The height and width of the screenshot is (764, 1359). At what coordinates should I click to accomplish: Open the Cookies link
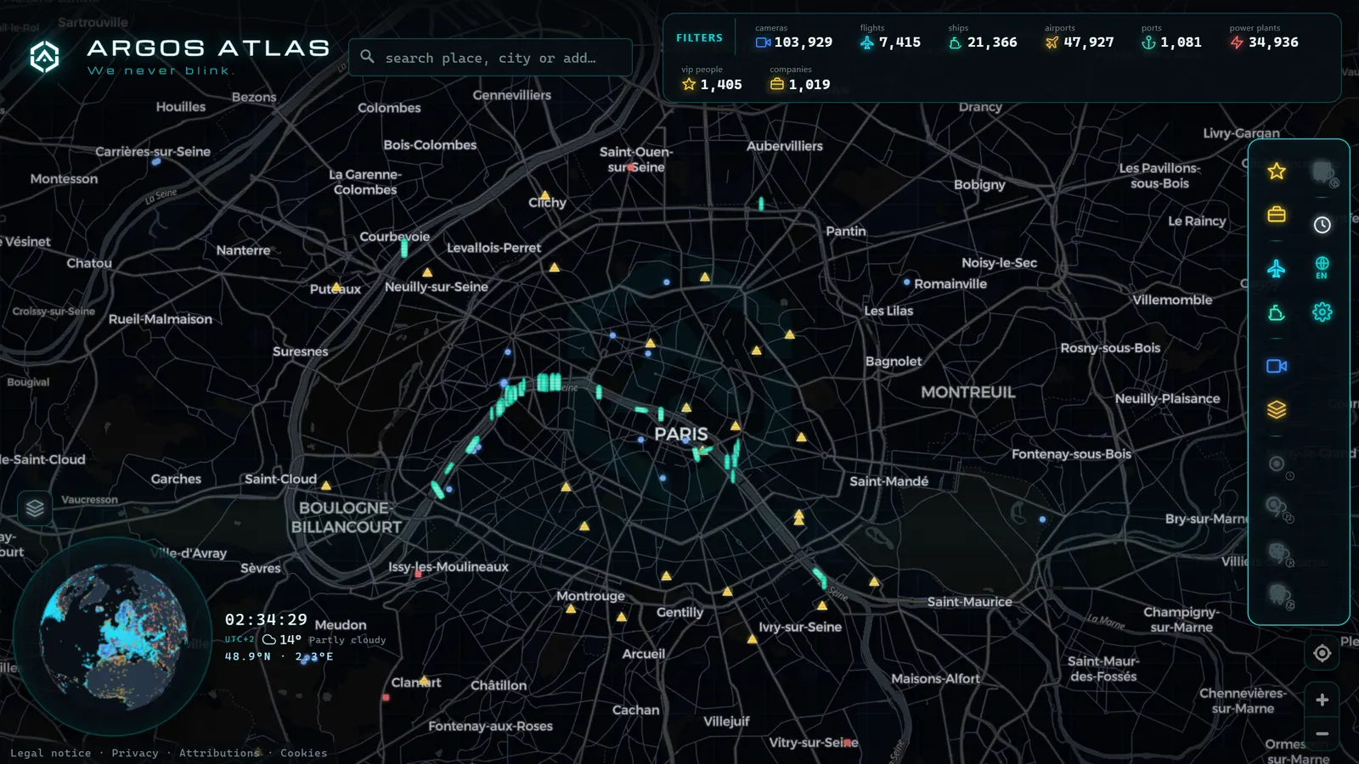point(303,753)
